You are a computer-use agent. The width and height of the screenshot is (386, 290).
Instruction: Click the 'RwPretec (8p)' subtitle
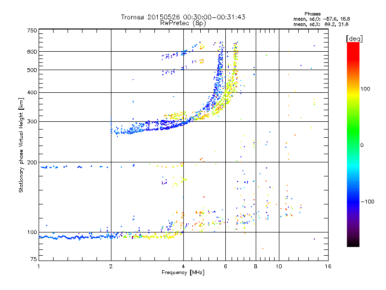[x=183, y=23]
